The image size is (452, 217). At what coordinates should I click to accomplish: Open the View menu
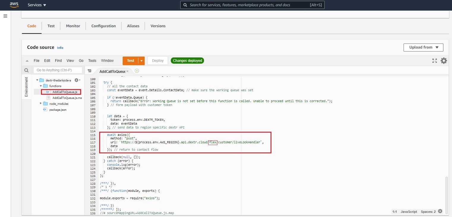(70, 61)
